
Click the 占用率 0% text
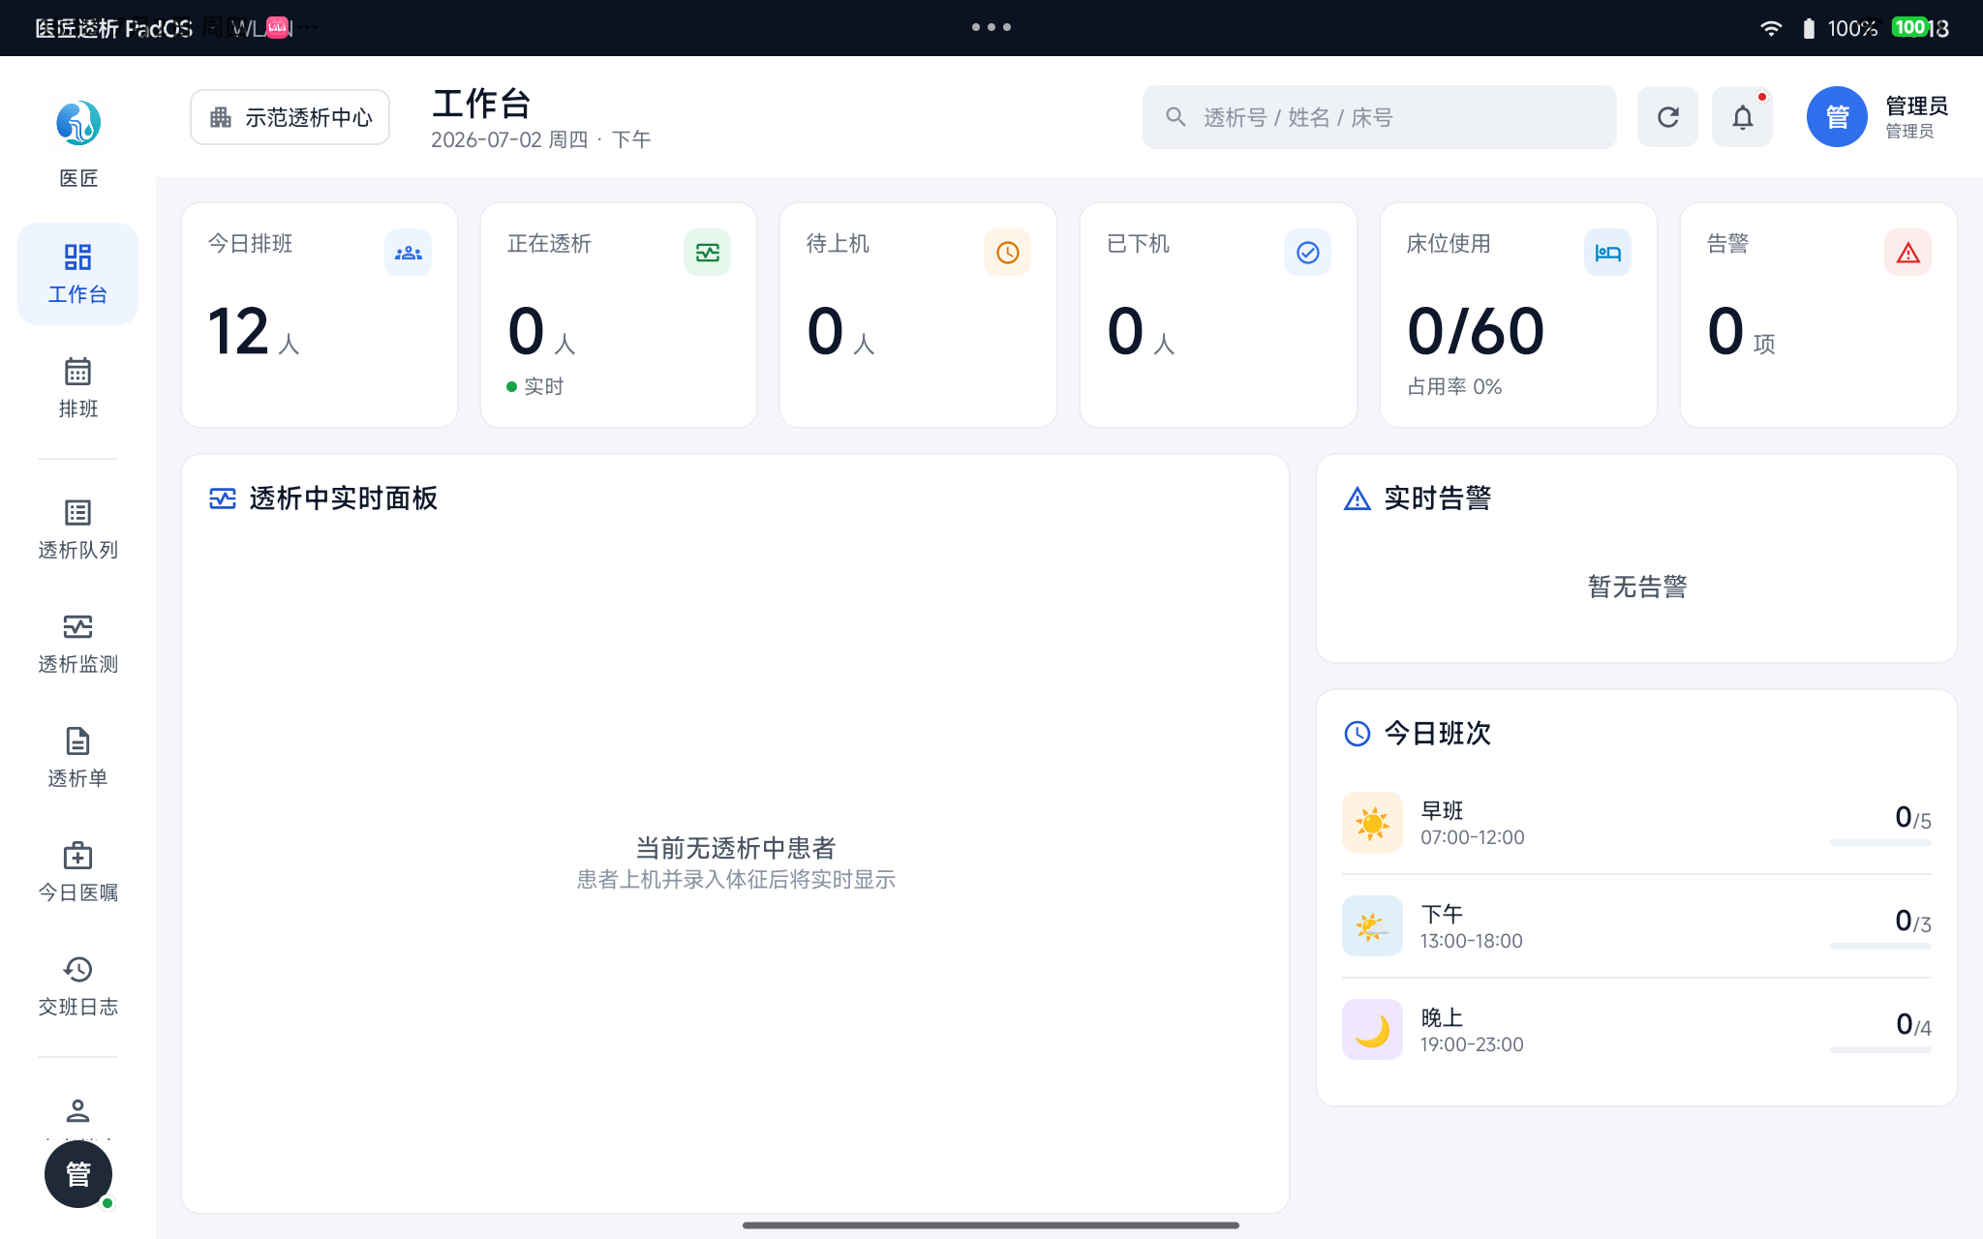pos(1454,386)
